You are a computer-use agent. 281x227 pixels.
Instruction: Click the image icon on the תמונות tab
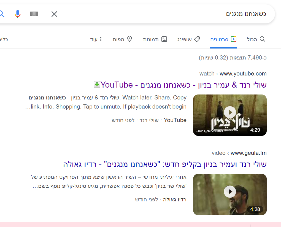(164, 39)
